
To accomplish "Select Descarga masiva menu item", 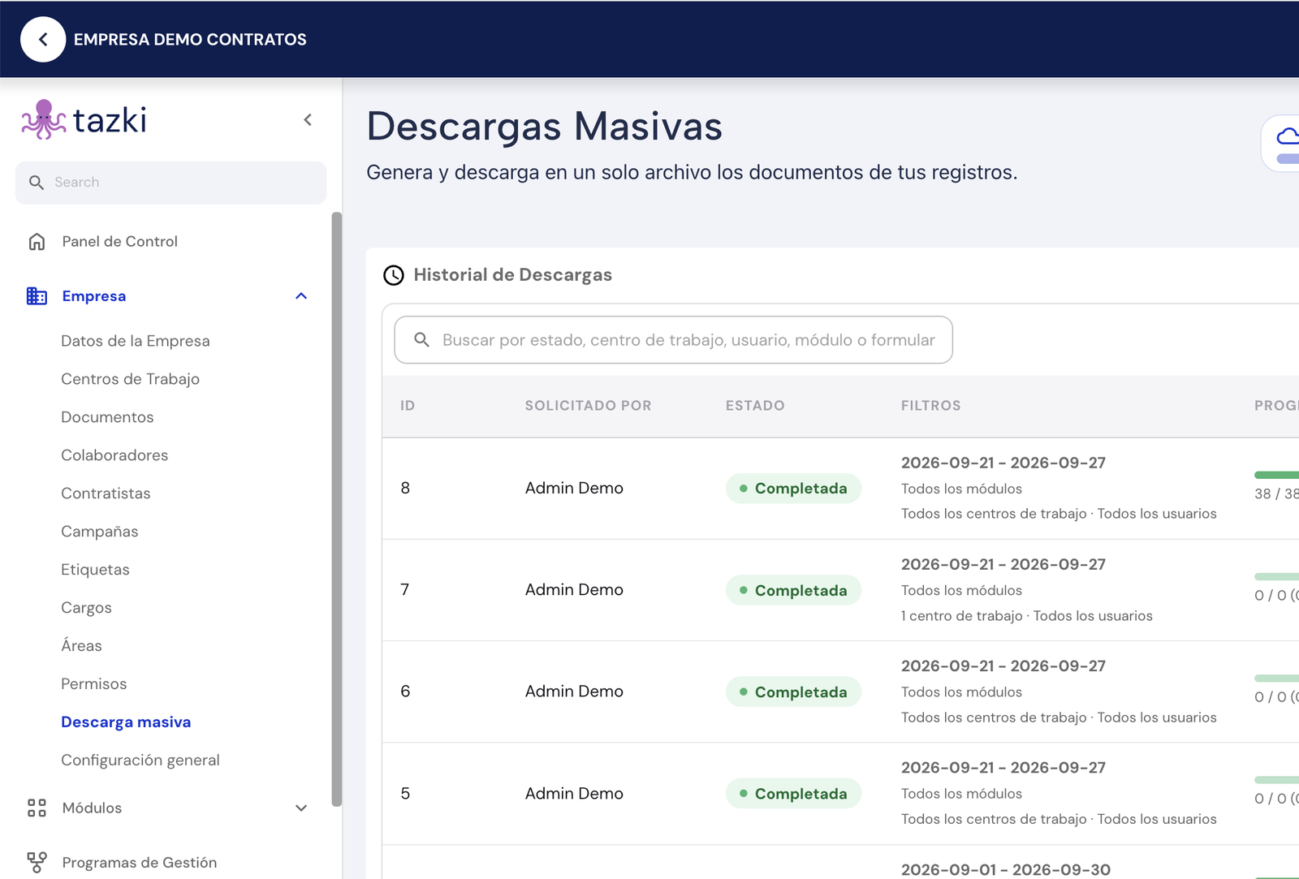I will [x=126, y=722].
